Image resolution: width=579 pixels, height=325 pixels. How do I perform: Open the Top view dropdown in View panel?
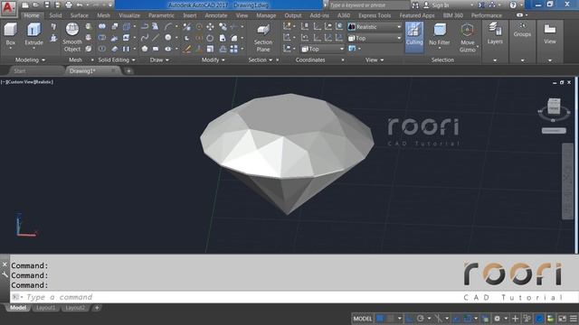375,38
